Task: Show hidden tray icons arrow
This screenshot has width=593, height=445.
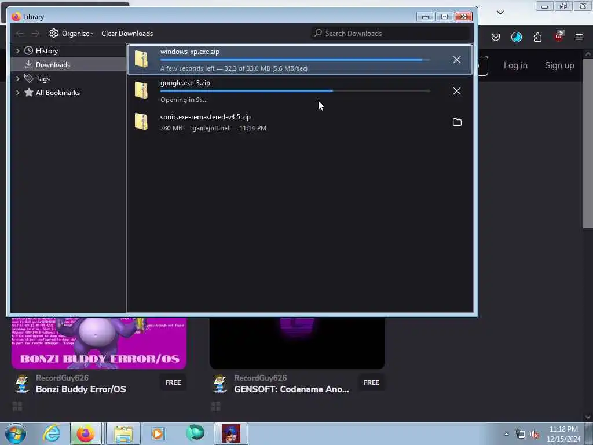Action: click(x=506, y=434)
